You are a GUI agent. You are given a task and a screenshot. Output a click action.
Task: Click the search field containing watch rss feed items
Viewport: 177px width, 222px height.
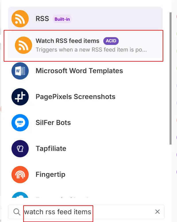coord(86,212)
